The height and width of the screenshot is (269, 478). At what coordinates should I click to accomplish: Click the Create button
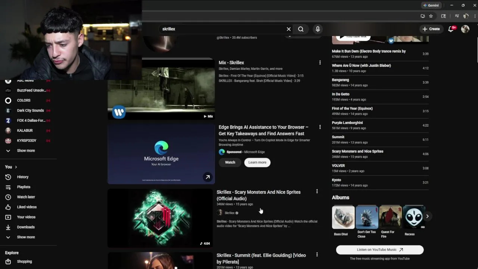click(431, 29)
